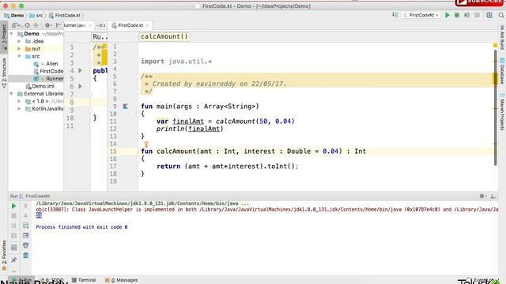506x284 pixels.
Task: Click the FirstCode.kt breadcrumb in navigation bar
Action: 65,16
